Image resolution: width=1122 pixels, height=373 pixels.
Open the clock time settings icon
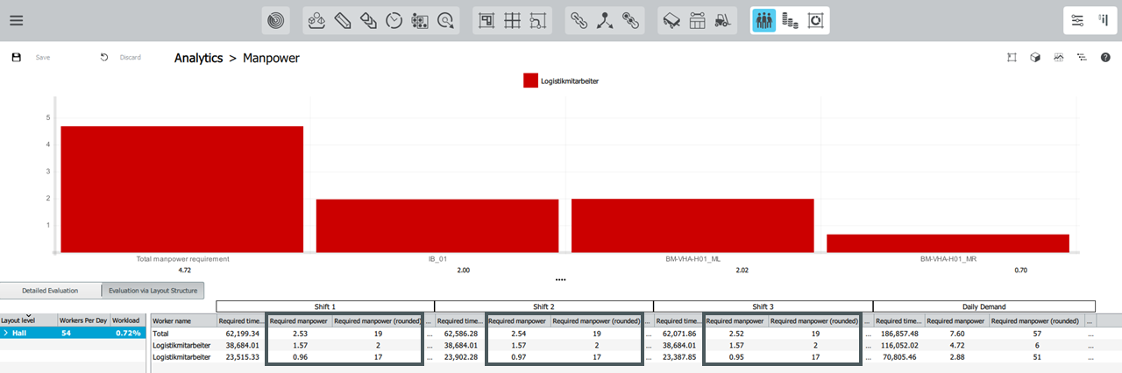pos(394,20)
